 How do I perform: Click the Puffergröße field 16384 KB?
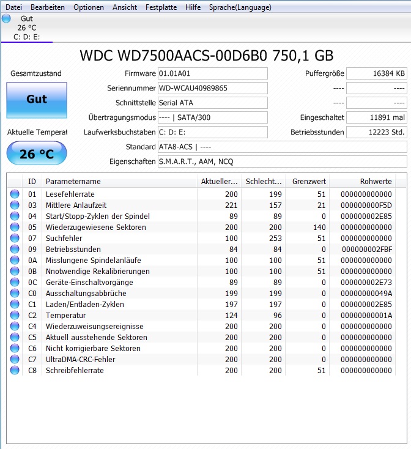click(x=377, y=73)
